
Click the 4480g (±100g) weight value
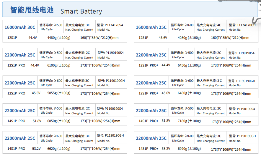pyautogui.click(x=59, y=38)
